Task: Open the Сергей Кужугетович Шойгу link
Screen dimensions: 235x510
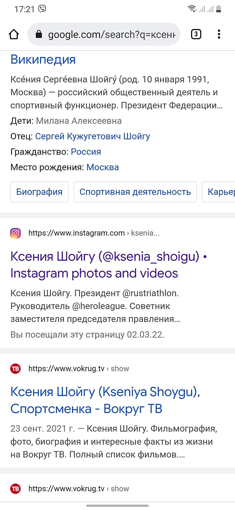Action: pyautogui.click(x=92, y=136)
